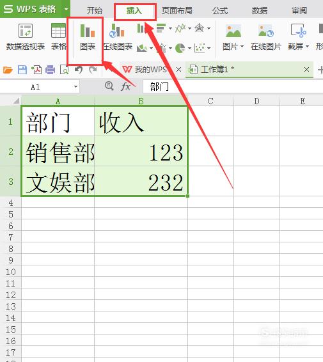Open print preview icon
Image resolution: width=323 pixels, height=362 pixels.
click(64, 70)
